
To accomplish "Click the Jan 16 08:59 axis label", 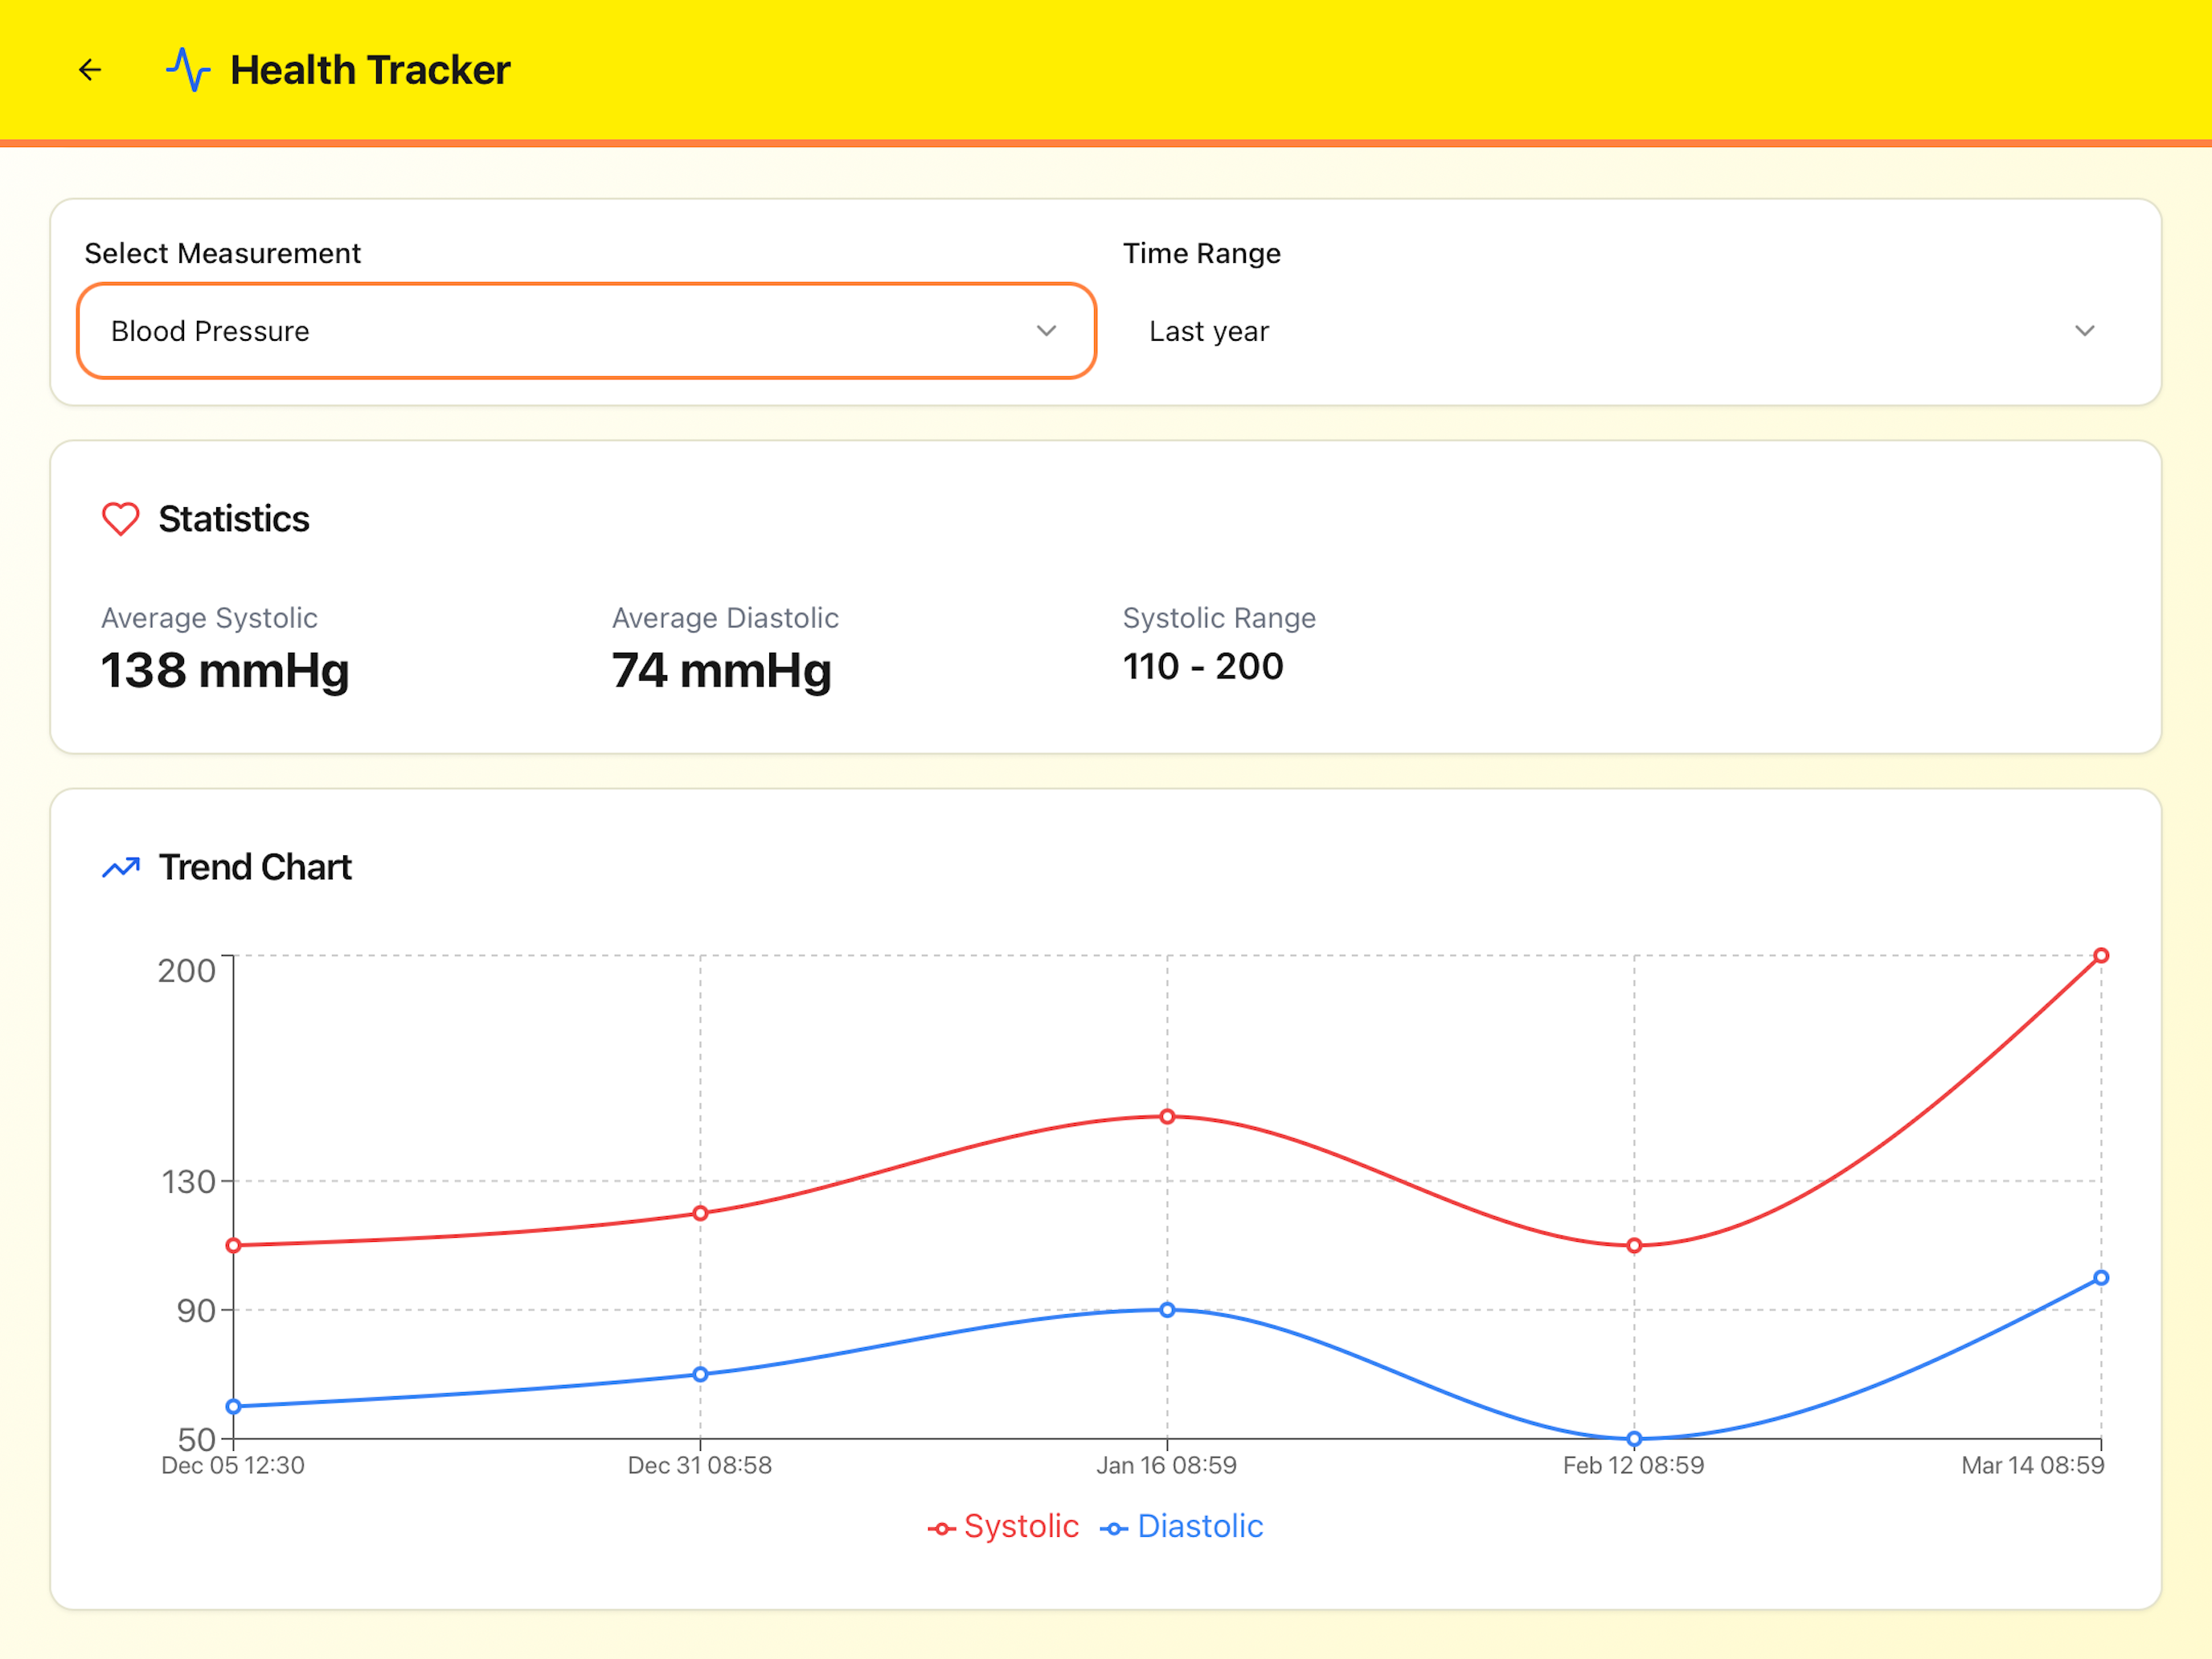I will [x=1167, y=1465].
